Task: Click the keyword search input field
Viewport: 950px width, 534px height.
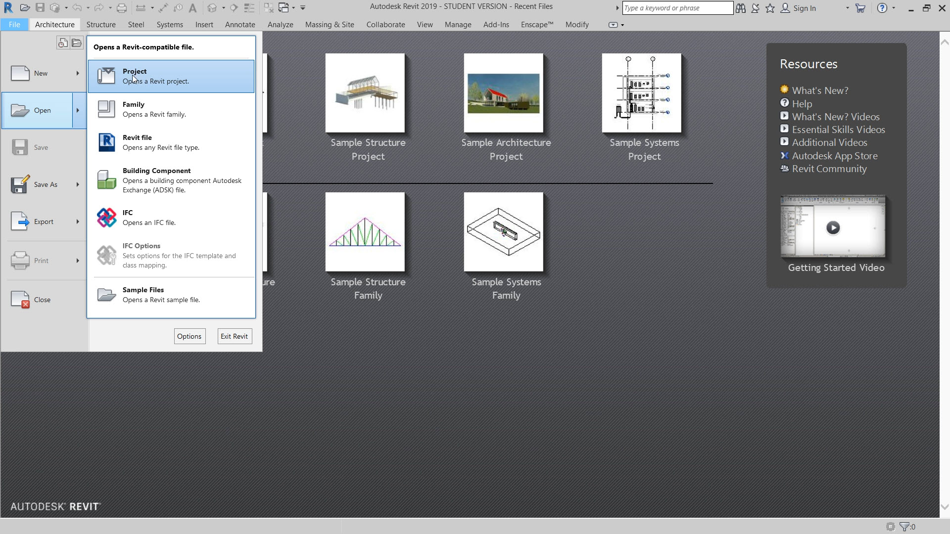Action: 677,8
